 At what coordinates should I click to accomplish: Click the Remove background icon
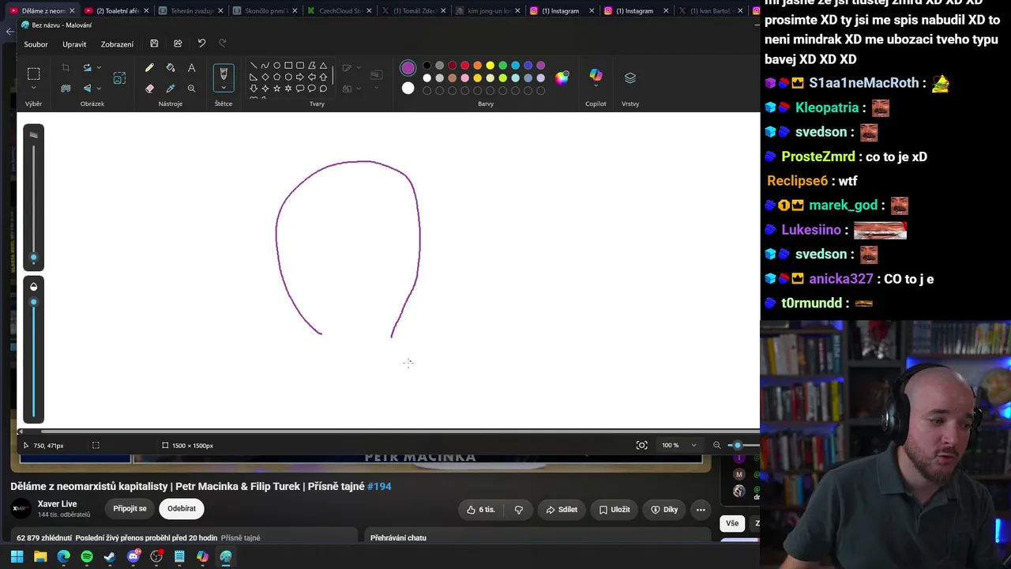coord(66,89)
